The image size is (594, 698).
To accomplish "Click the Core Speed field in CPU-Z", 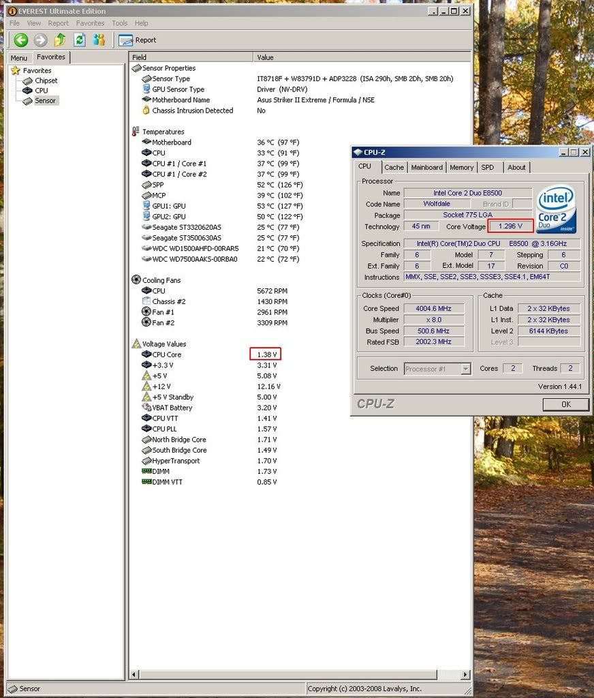I will pyautogui.click(x=433, y=308).
